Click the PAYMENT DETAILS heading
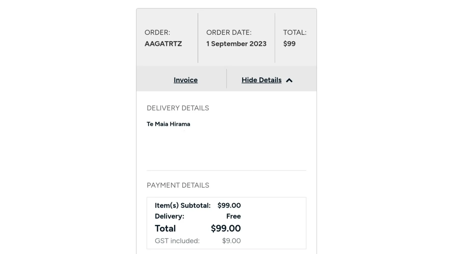Viewport: 453px width, 254px height. (178, 185)
